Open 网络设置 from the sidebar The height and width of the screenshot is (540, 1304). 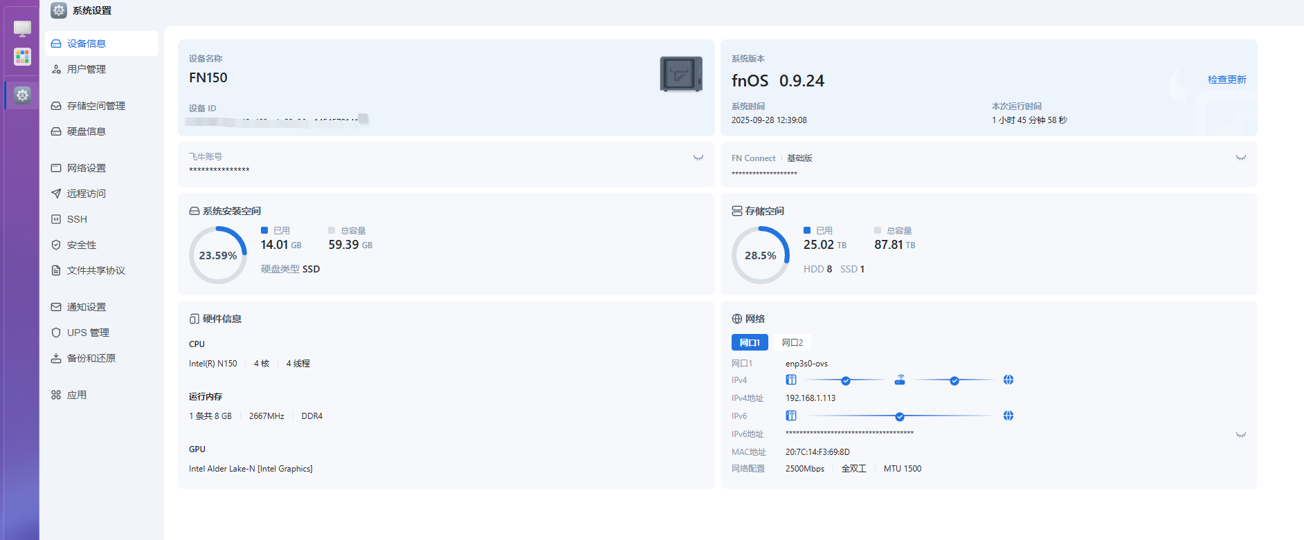(x=102, y=168)
